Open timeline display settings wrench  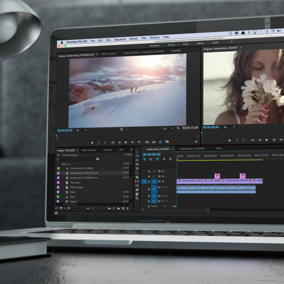point(170,159)
